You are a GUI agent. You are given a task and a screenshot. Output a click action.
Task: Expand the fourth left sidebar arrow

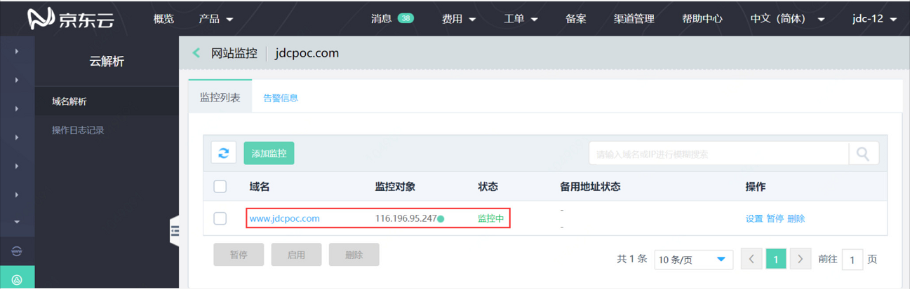[x=17, y=137]
